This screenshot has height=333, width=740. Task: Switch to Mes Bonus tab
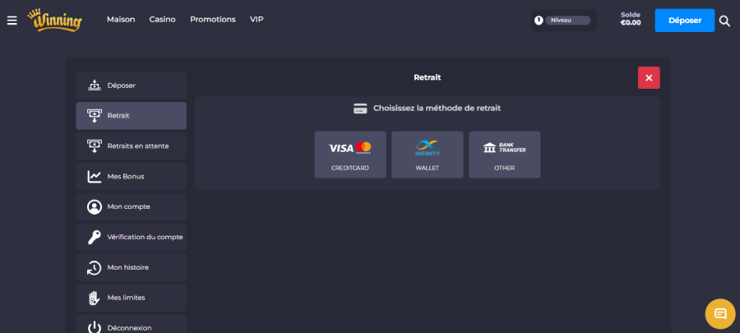click(x=132, y=177)
